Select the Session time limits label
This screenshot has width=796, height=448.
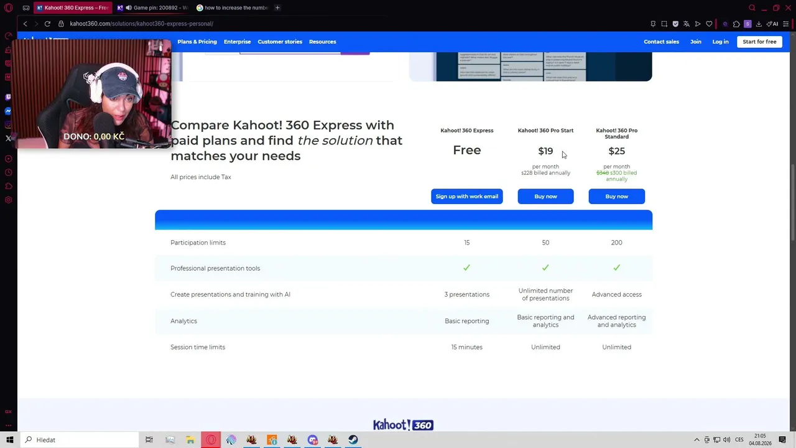tap(198, 347)
